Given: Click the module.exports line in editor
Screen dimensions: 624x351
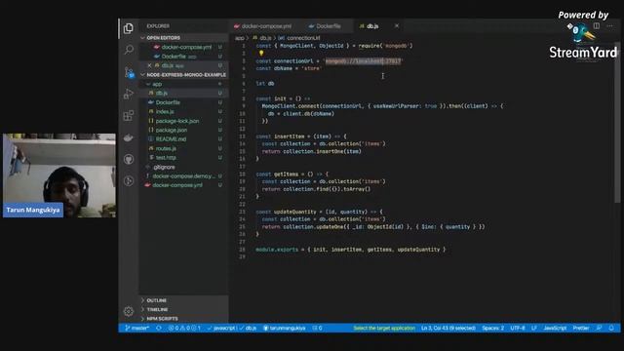Looking at the screenshot, I should [350, 250].
